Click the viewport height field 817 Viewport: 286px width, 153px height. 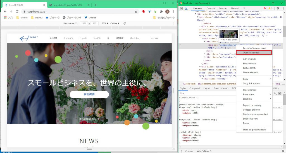94,23
